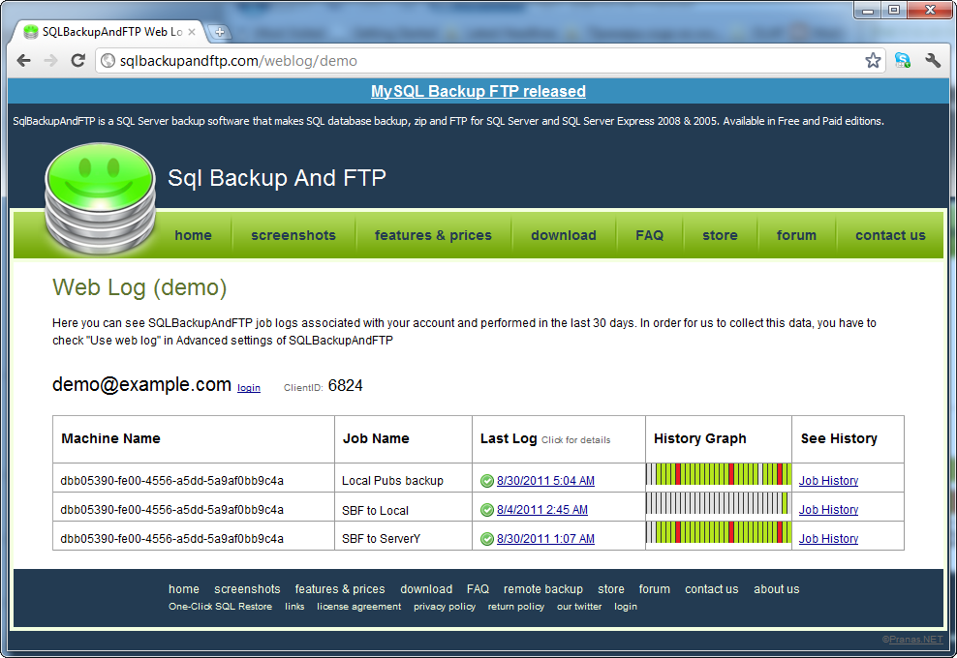This screenshot has width=957, height=658.
Task: Open forum in green navigation bar
Action: point(796,235)
